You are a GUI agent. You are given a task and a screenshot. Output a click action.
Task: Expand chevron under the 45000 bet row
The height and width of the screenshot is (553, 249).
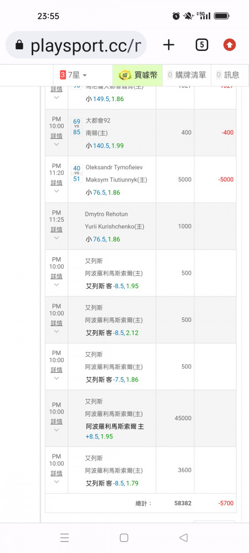click(x=56, y=430)
